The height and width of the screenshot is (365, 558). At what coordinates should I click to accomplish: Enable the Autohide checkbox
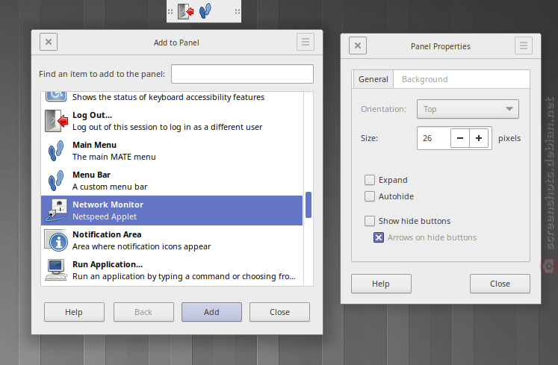(370, 196)
